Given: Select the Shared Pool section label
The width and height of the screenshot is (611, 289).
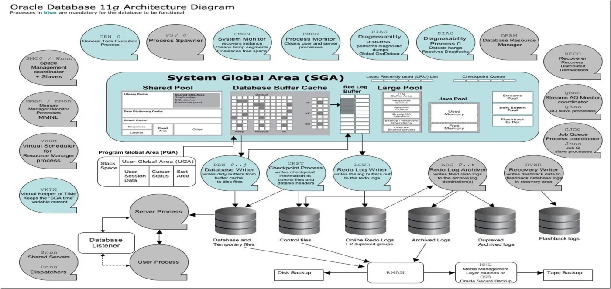Looking at the screenshot, I should pos(168,88).
